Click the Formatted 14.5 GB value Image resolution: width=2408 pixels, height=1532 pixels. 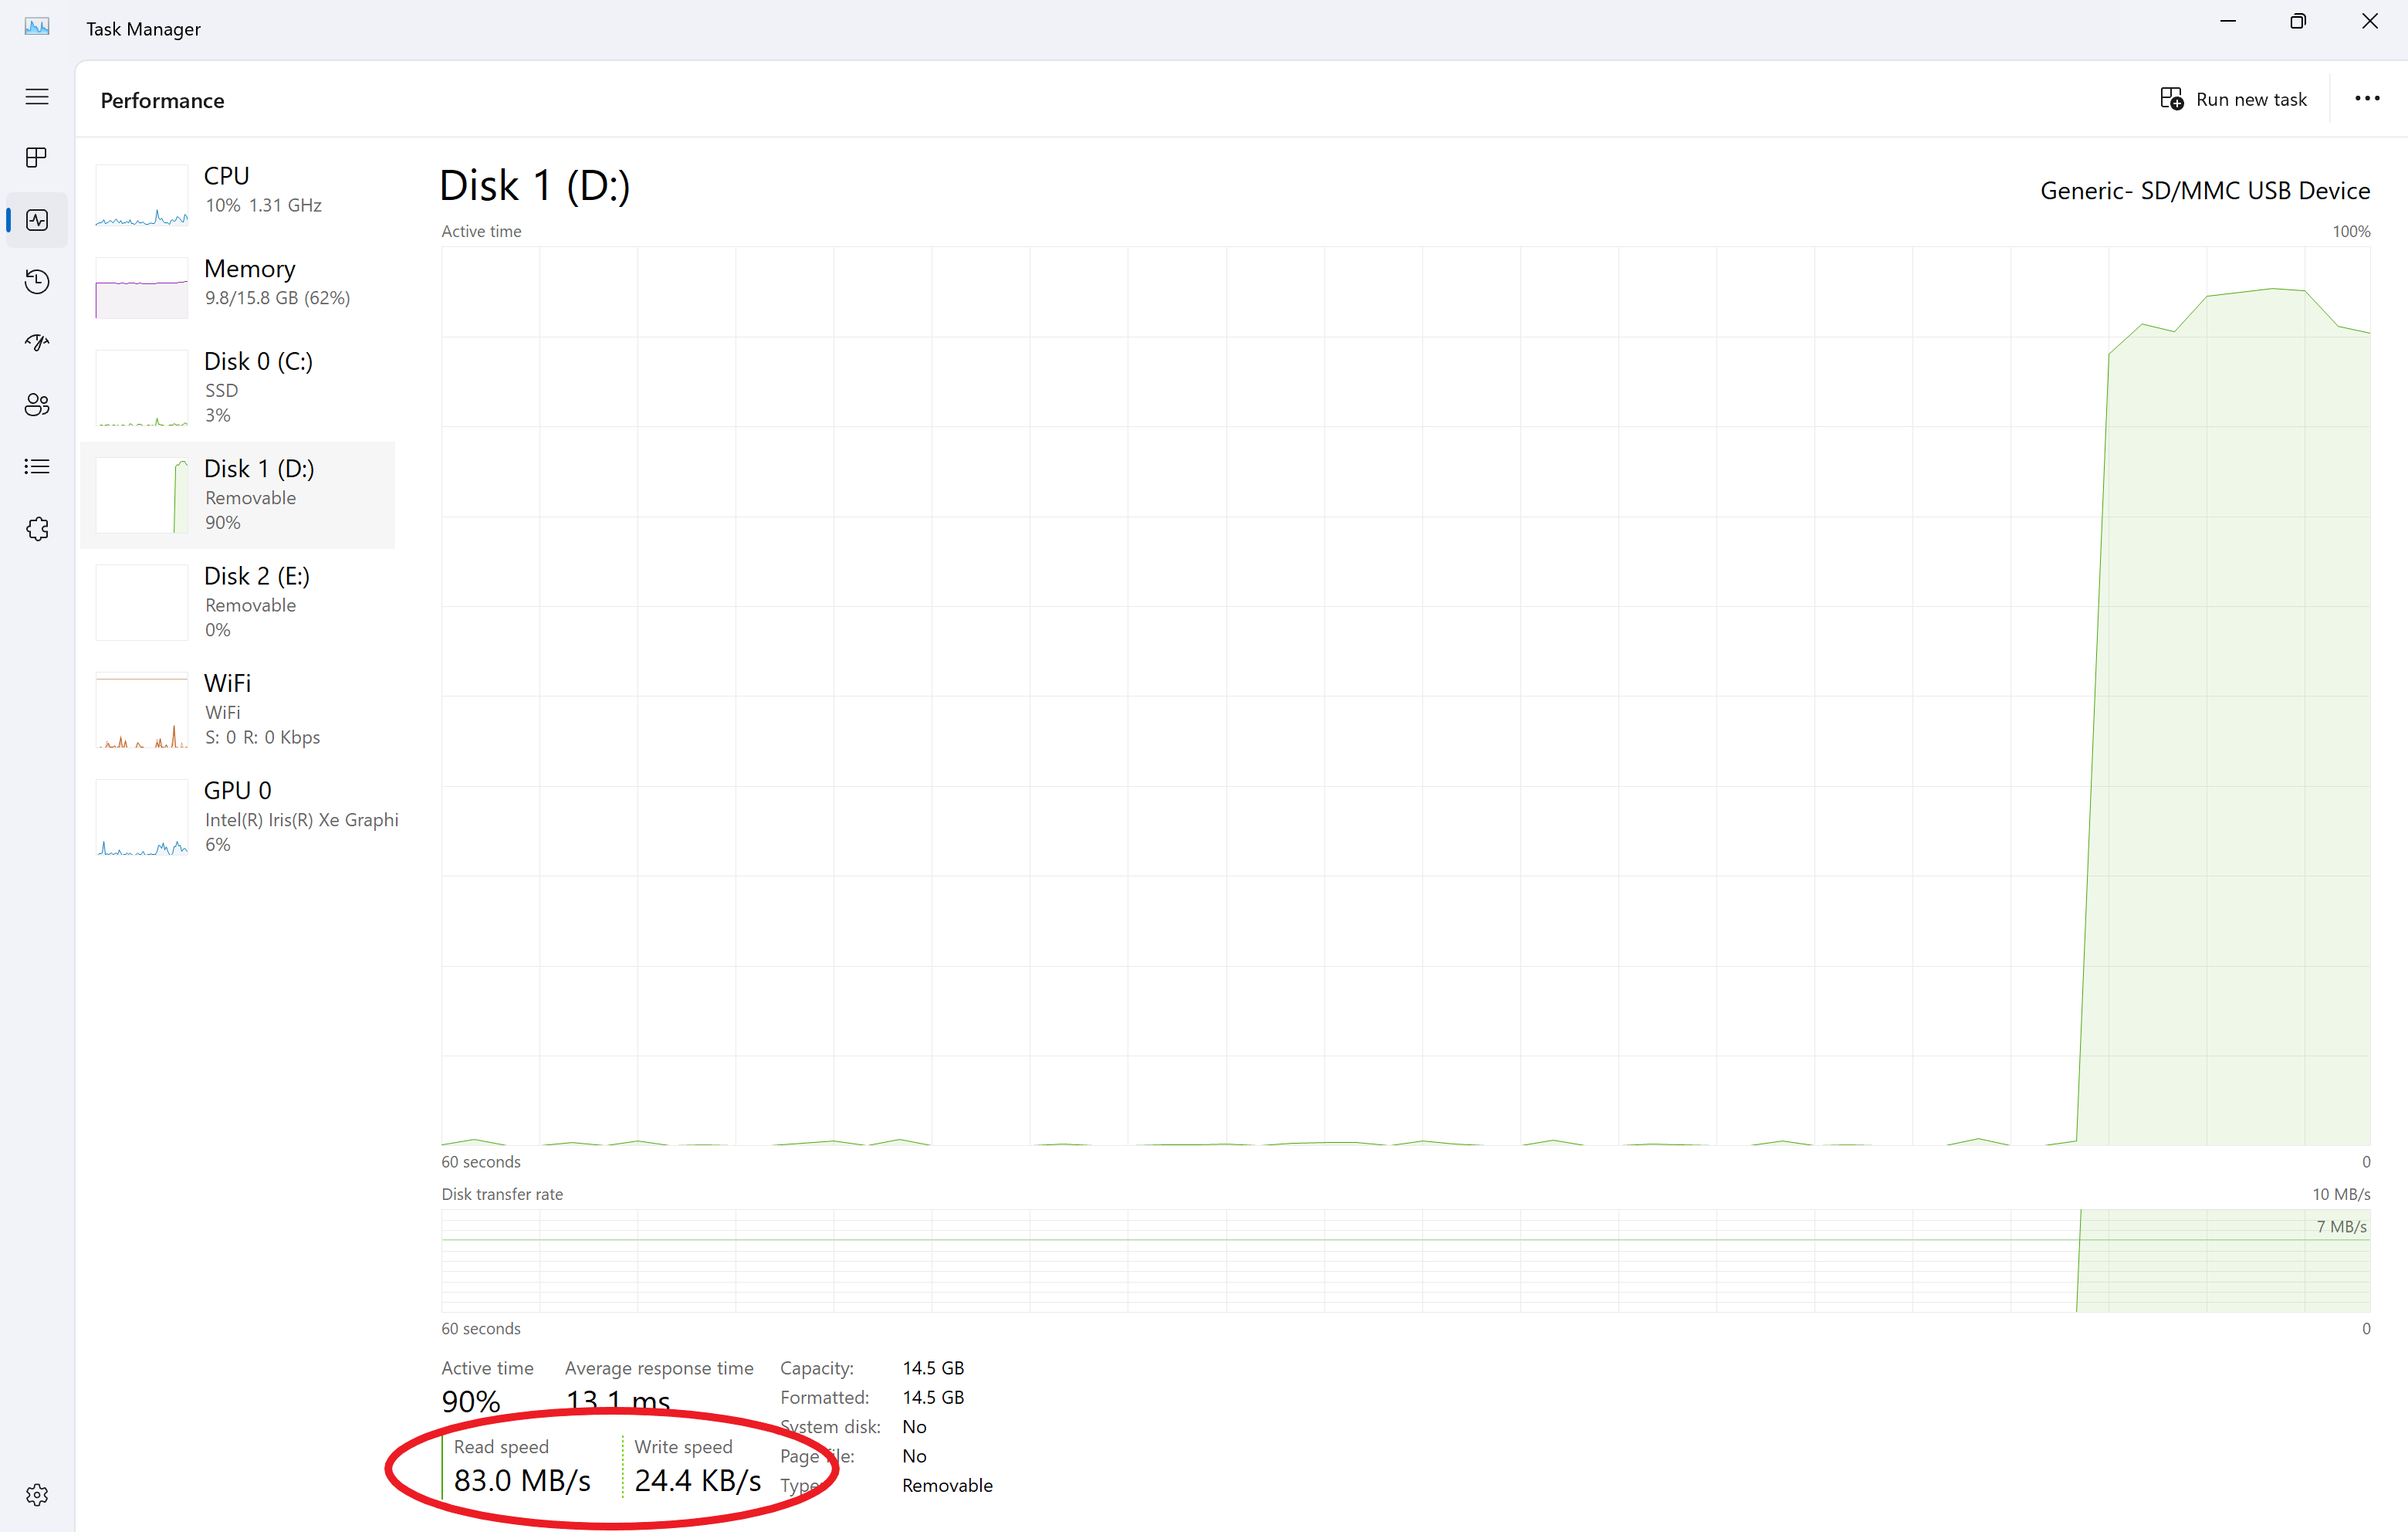coord(933,1398)
